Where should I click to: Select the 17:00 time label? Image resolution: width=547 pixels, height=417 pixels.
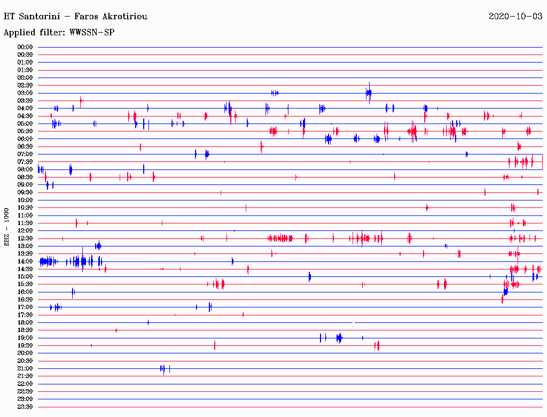point(25,307)
